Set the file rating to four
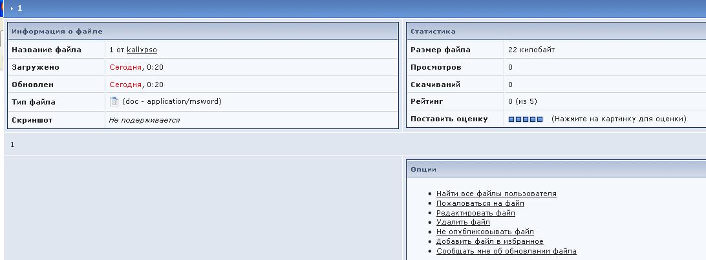706x260 pixels. tap(533, 119)
